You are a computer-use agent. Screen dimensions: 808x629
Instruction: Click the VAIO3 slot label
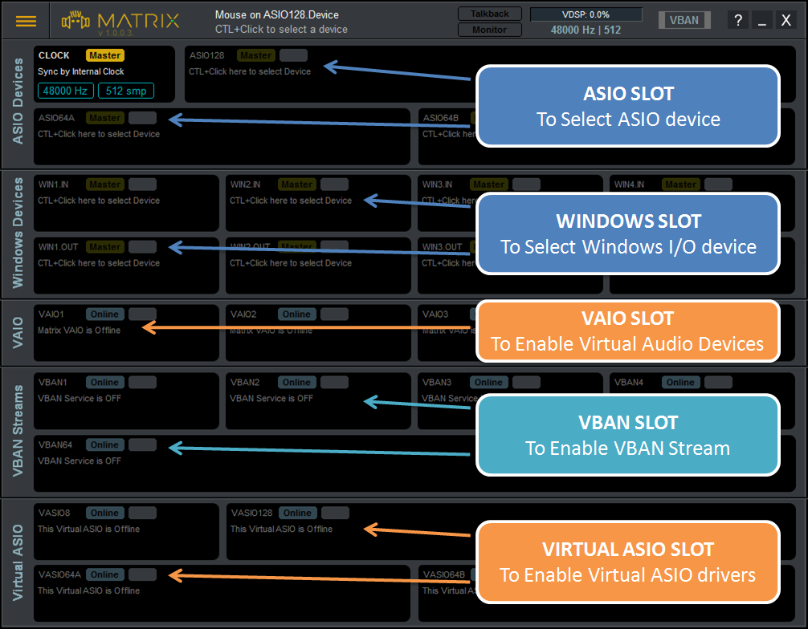click(x=435, y=314)
